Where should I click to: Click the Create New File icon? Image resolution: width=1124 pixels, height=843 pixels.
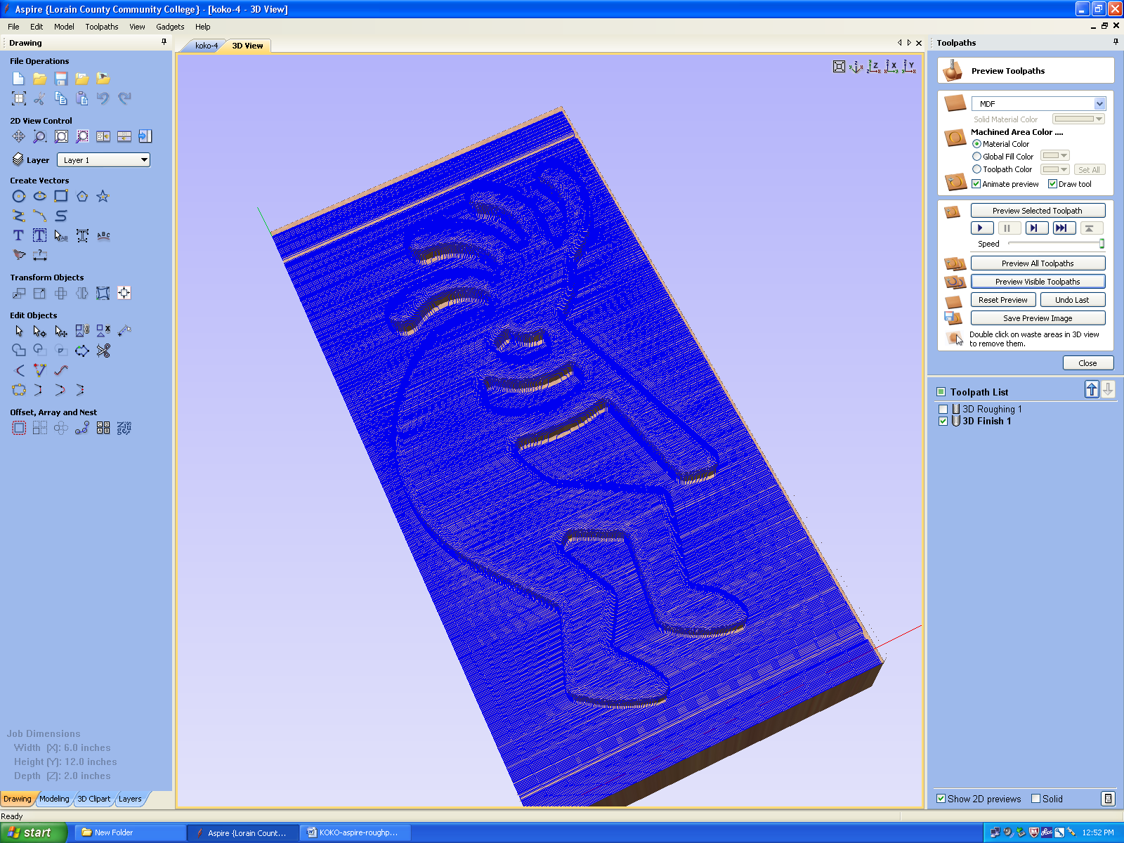[x=19, y=79]
